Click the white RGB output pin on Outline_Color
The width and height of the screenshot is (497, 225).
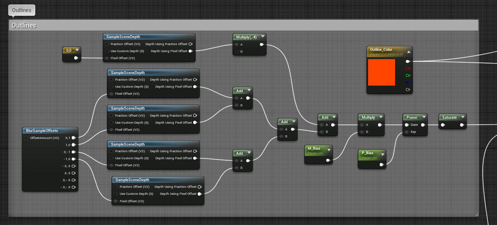tap(407, 61)
